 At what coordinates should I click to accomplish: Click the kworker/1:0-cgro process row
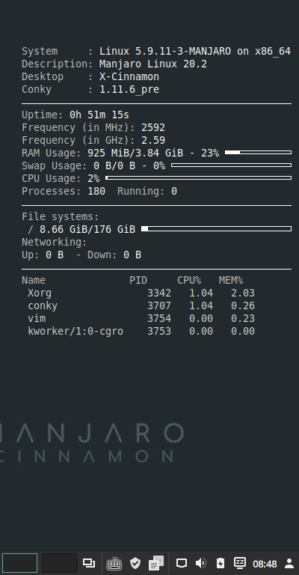click(x=141, y=331)
